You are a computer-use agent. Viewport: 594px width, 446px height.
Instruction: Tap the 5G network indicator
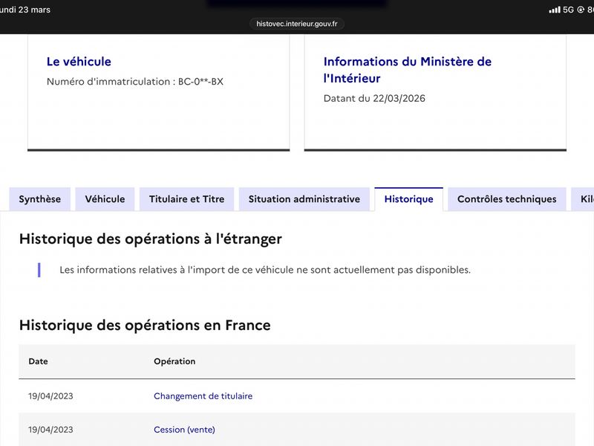(568, 10)
